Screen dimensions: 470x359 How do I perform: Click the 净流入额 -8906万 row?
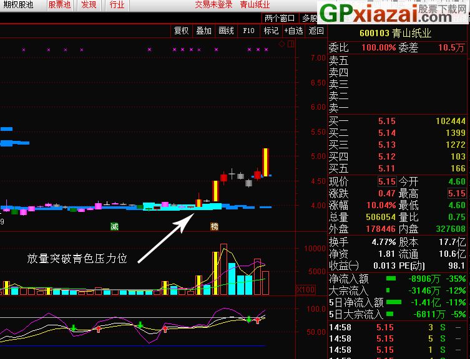[x=397, y=279]
